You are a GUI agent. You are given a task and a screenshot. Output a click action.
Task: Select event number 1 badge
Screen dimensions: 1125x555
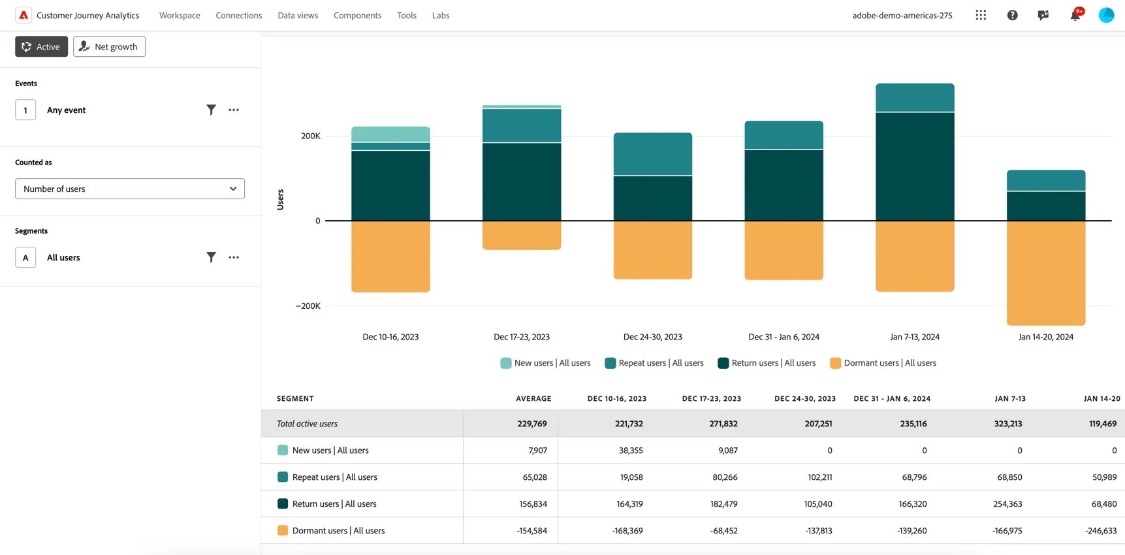pyautogui.click(x=25, y=110)
